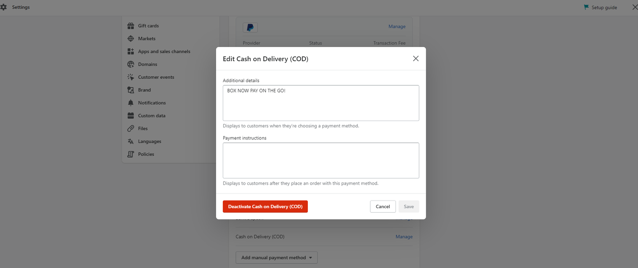Go to Custom data settings
Image resolution: width=638 pixels, height=268 pixels.
151,116
